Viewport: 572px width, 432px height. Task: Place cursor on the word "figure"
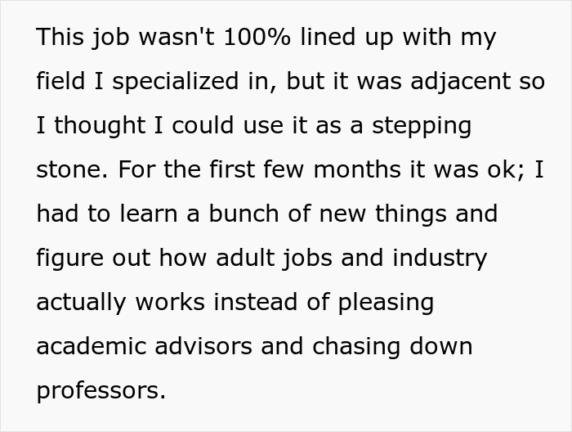69,259
